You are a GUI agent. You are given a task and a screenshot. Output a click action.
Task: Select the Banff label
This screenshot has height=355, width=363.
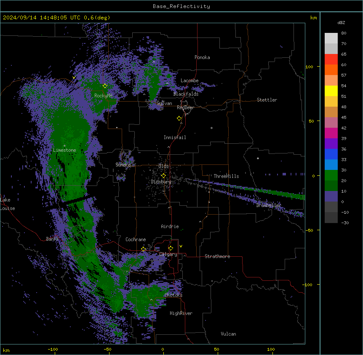[x=52, y=239]
